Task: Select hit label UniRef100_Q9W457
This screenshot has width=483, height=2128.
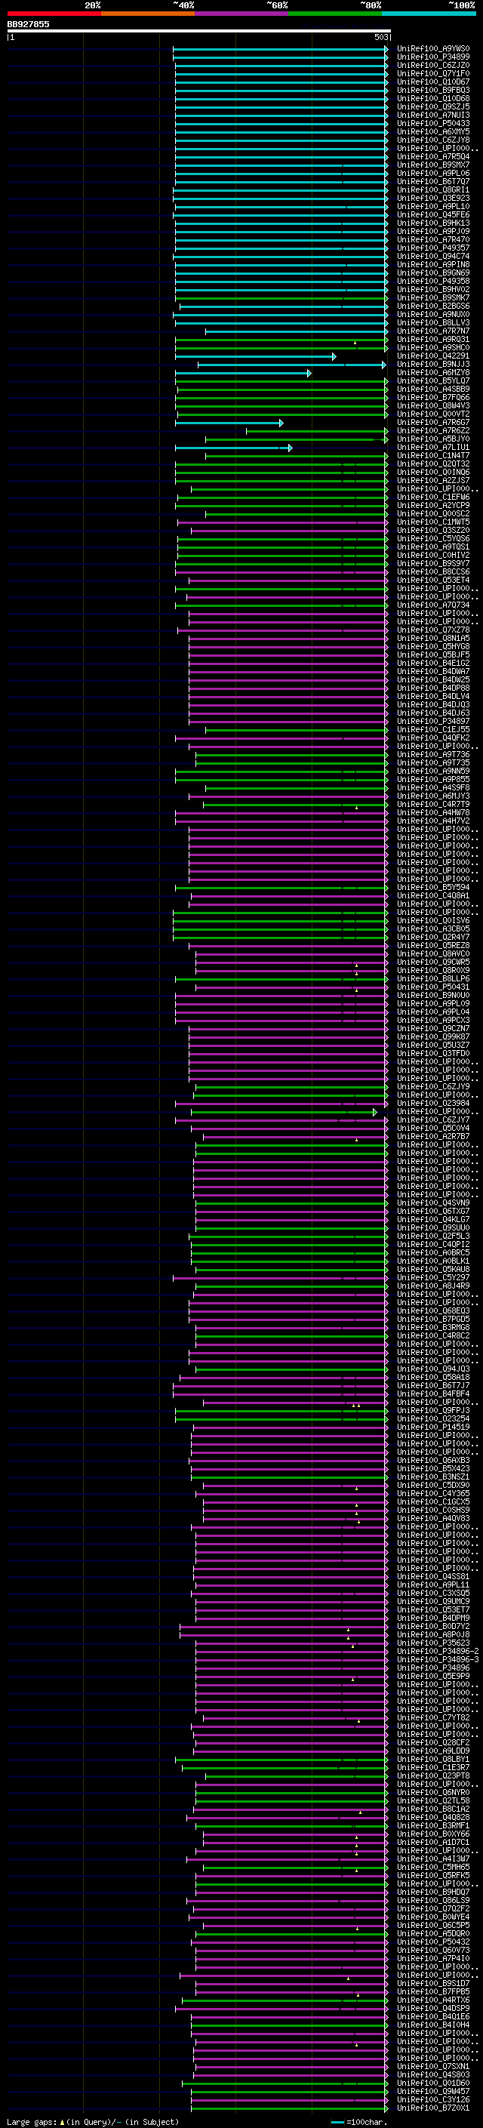Action: point(433,2091)
